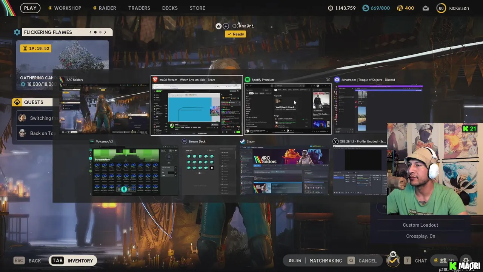Click the MATCHMAKING status label
The width and height of the screenshot is (483, 272).
coord(326,261)
